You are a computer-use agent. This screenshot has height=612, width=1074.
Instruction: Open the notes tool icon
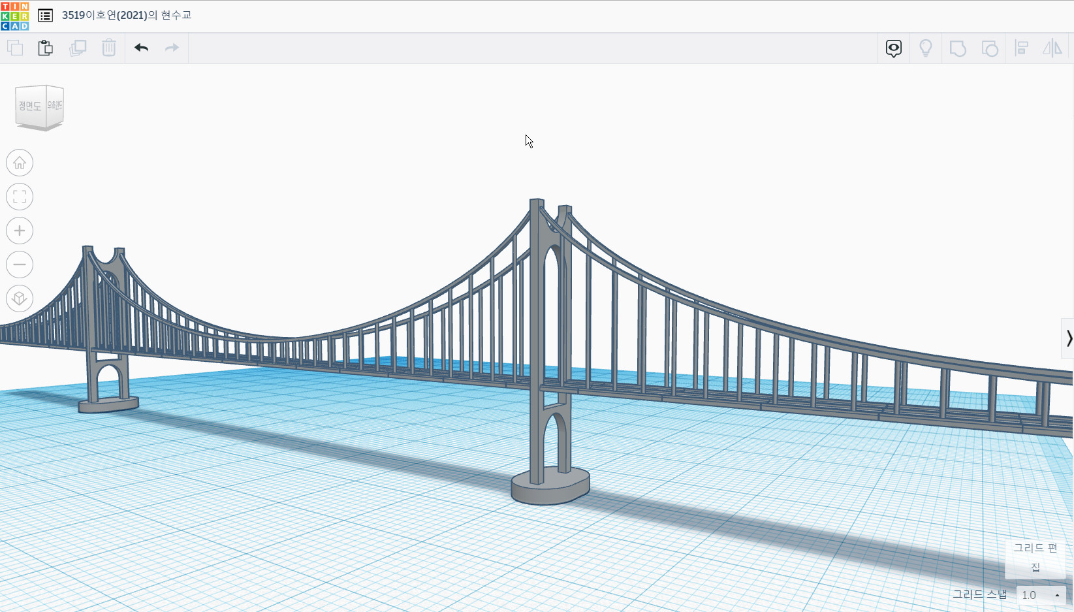coord(894,48)
